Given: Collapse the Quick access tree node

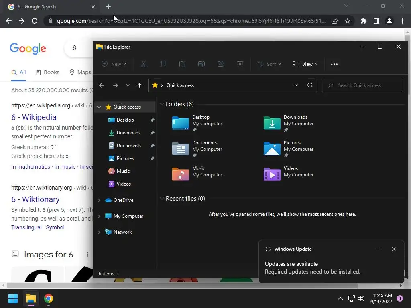Looking at the screenshot, I should click(99, 107).
